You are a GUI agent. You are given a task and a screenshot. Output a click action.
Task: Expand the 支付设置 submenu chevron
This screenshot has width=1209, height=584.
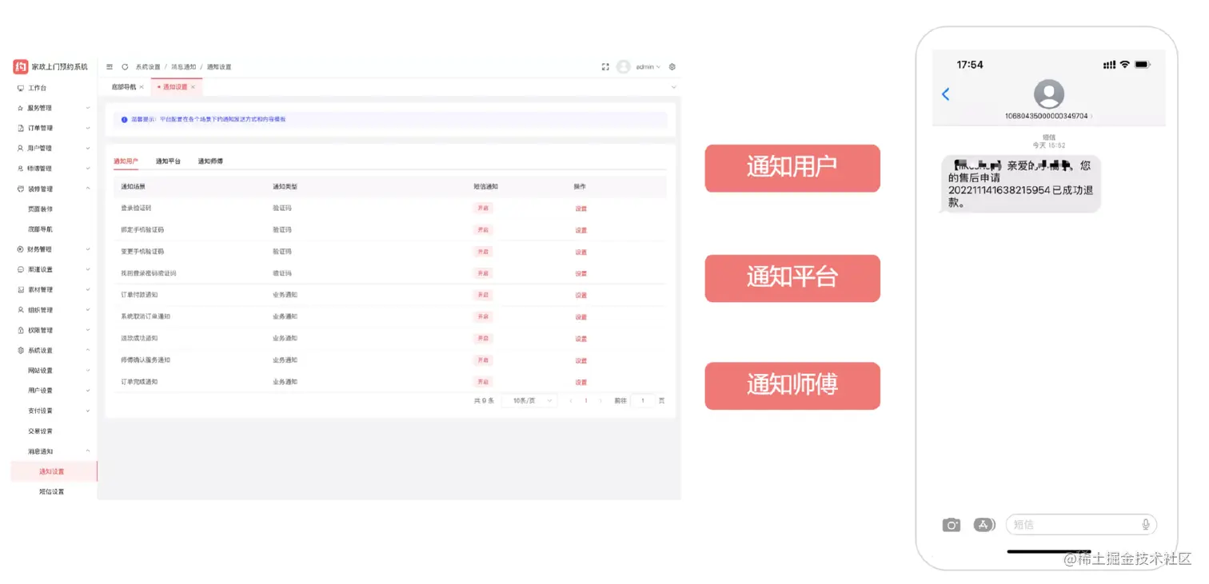(x=88, y=411)
